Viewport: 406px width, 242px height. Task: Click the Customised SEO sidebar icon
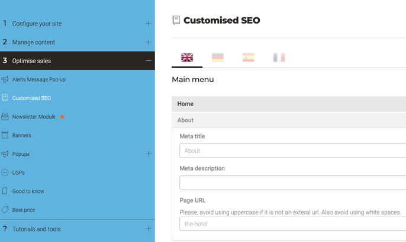[x=5, y=98]
